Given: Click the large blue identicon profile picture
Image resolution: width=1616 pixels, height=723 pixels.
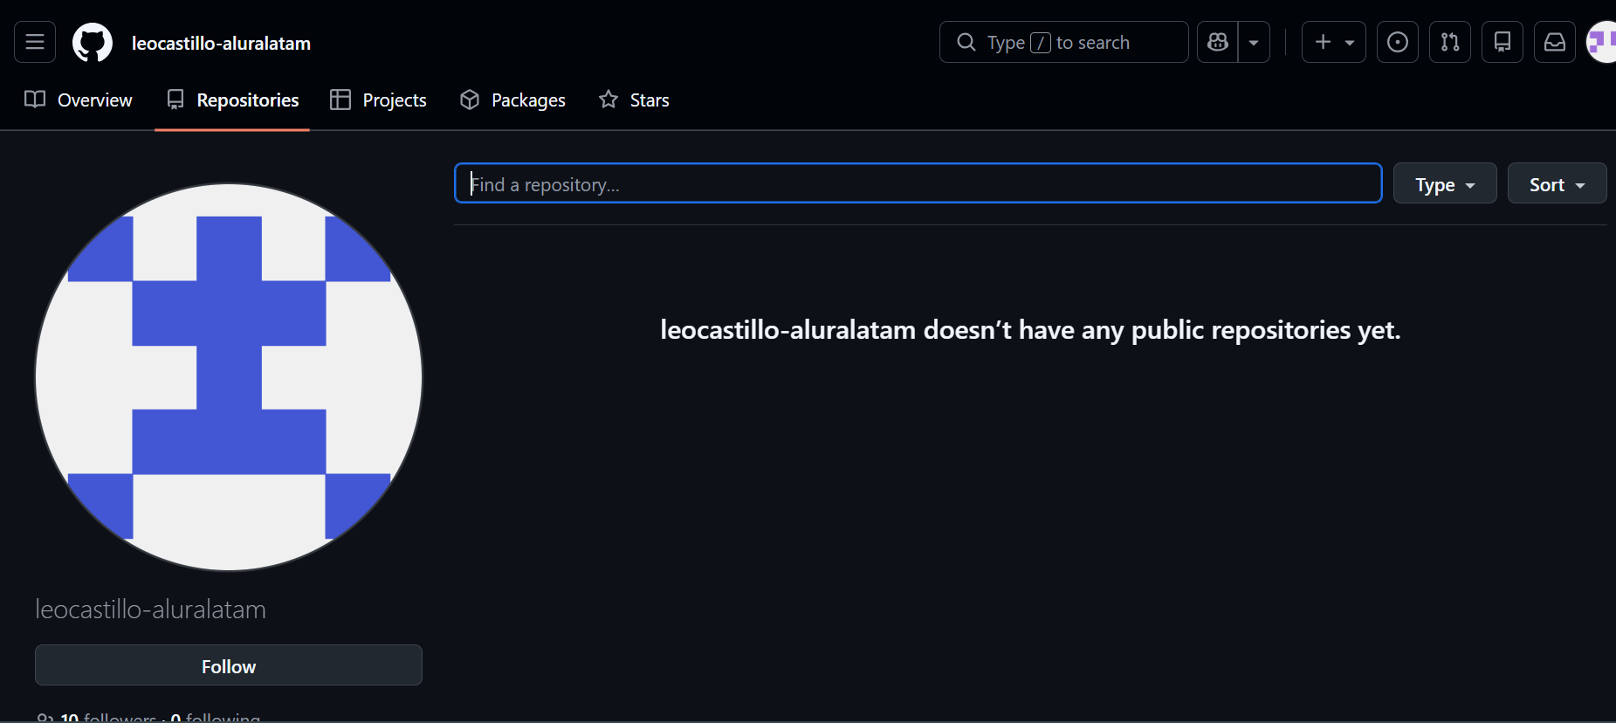Looking at the screenshot, I should (x=229, y=377).
